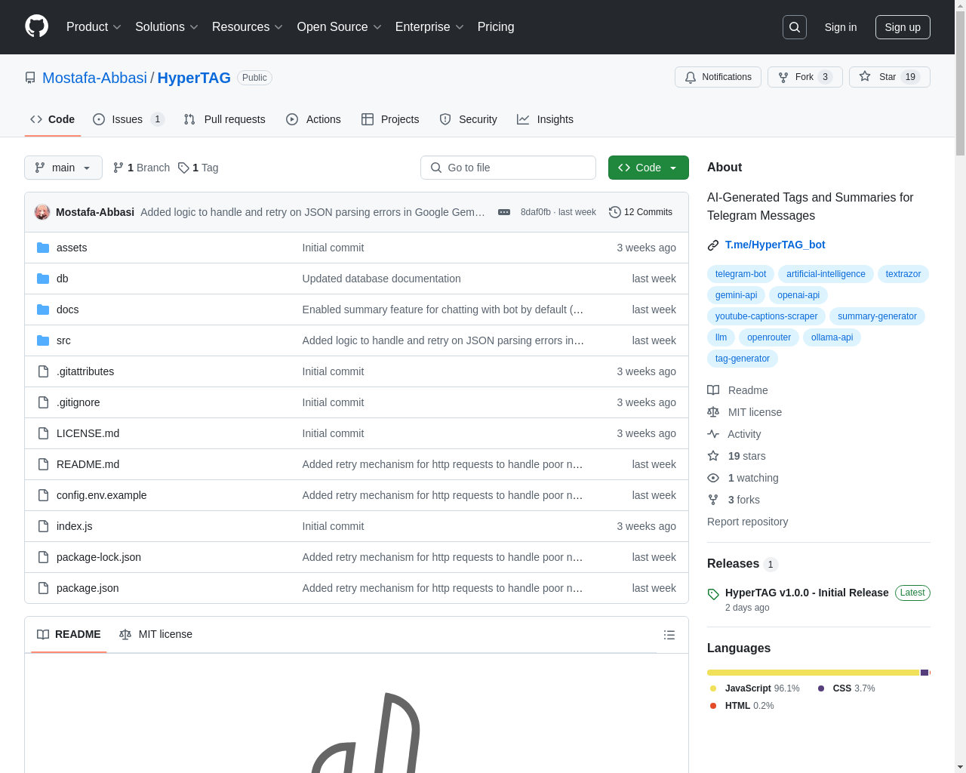Viewport: 966px width, 773px height.
Task: View the 1 Branch link
Action: tap(141, 168)
